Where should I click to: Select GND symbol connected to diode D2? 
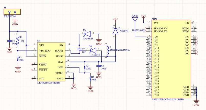[99, 42]
